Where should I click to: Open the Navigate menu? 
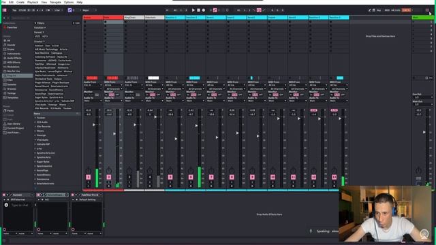point(55,2)
